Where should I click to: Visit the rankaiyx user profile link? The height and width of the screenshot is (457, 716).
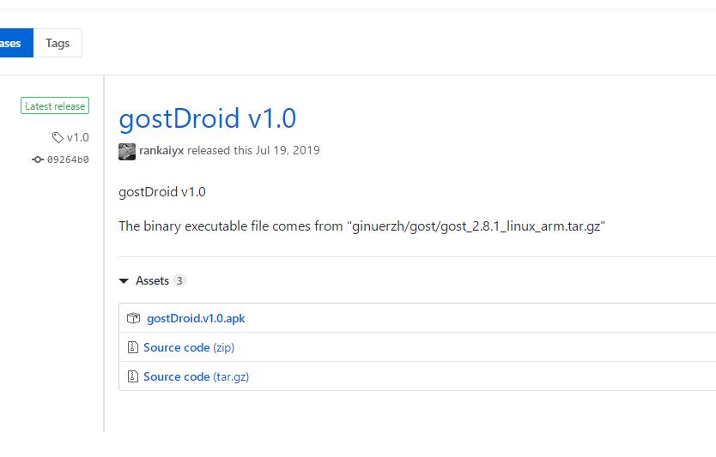161,150
